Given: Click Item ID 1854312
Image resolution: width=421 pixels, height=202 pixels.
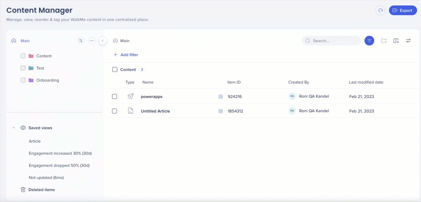Looking at the screenshot, I should (x=235, y=111).
